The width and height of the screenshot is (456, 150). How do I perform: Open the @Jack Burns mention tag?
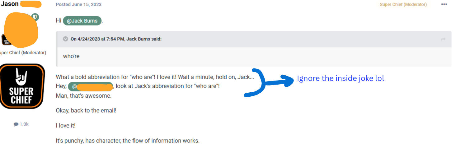pyautogui.click(x=82, y=21)
